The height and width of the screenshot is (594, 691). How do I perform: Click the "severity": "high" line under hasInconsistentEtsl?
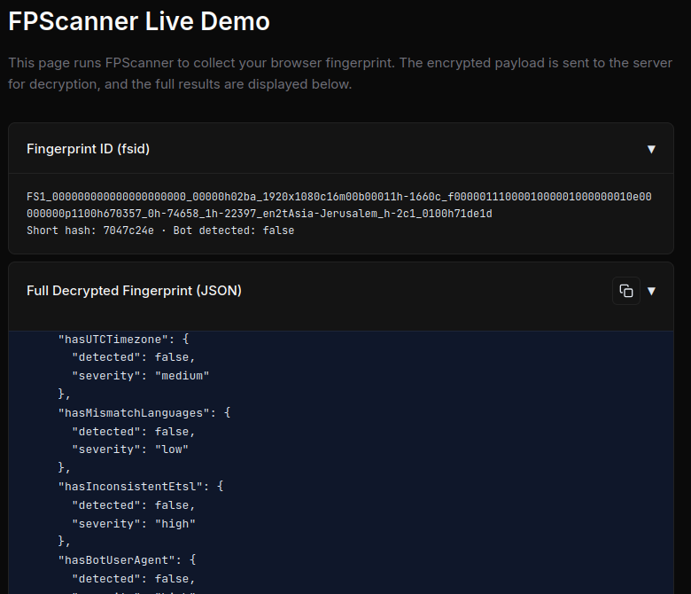click(x=134, y=523)
